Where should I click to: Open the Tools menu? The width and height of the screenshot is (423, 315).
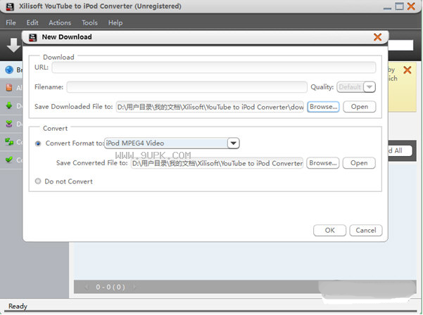point(89,22)
